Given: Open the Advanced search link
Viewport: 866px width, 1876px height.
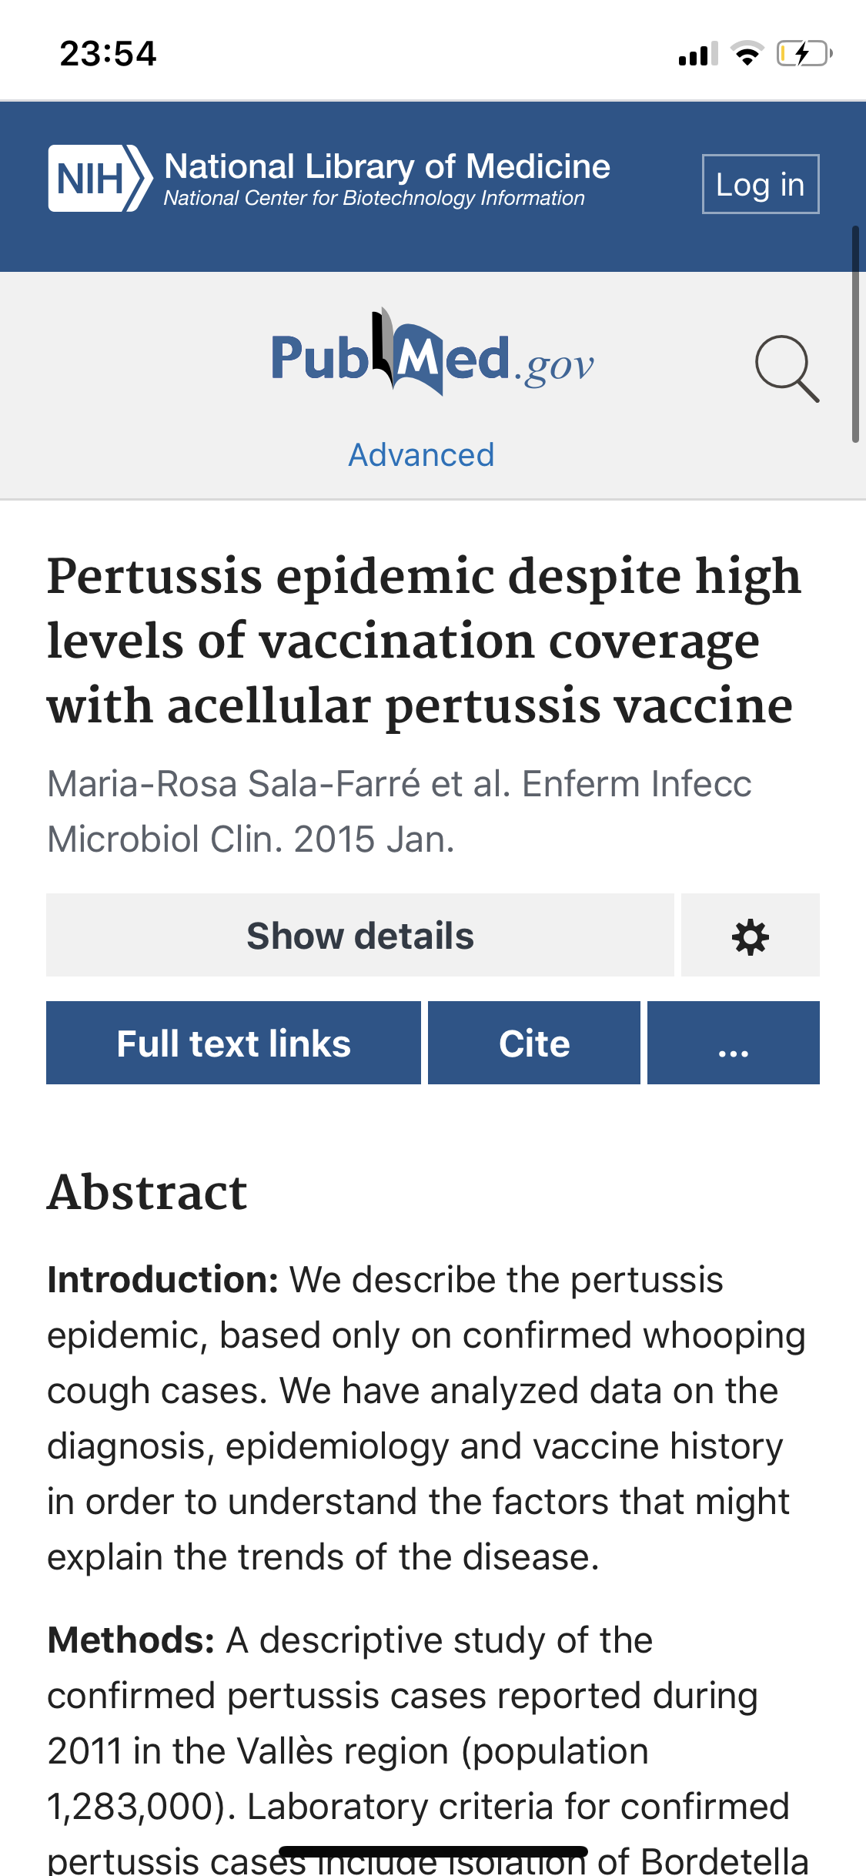Looking at the screenshot, I should click(x=421, y=455).
